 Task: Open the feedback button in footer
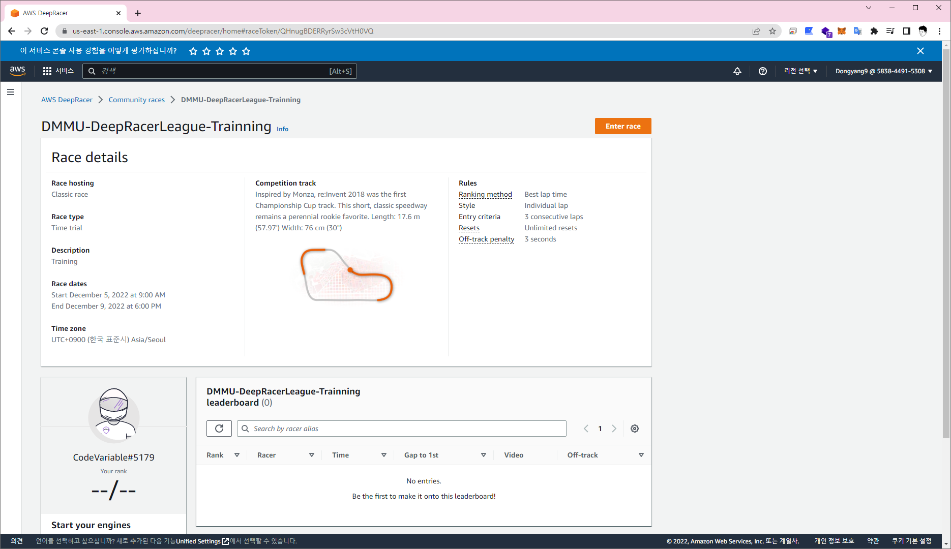pyautogui.click(x=17, y=541)
